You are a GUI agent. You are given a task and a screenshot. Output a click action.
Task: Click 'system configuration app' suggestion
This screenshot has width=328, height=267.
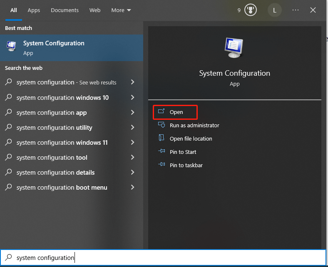click(x=52, y=113)
